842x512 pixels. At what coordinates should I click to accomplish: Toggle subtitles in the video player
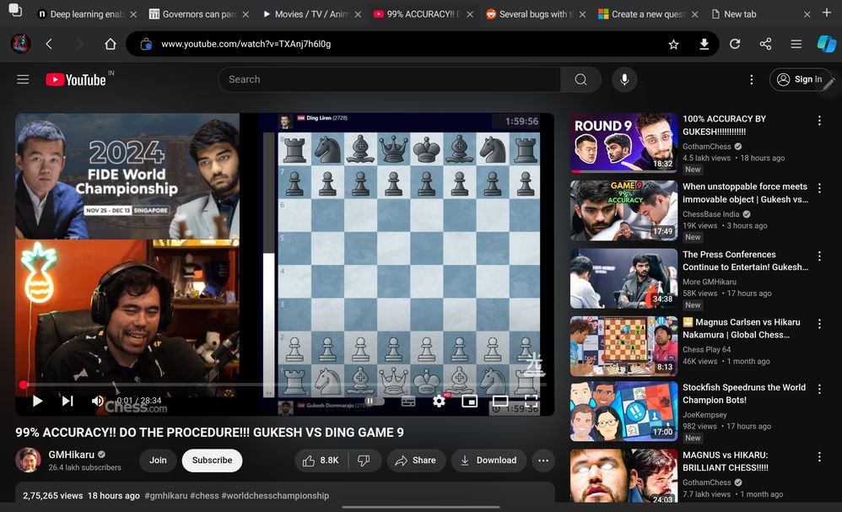pyautogui.click(x=408, y=402)
